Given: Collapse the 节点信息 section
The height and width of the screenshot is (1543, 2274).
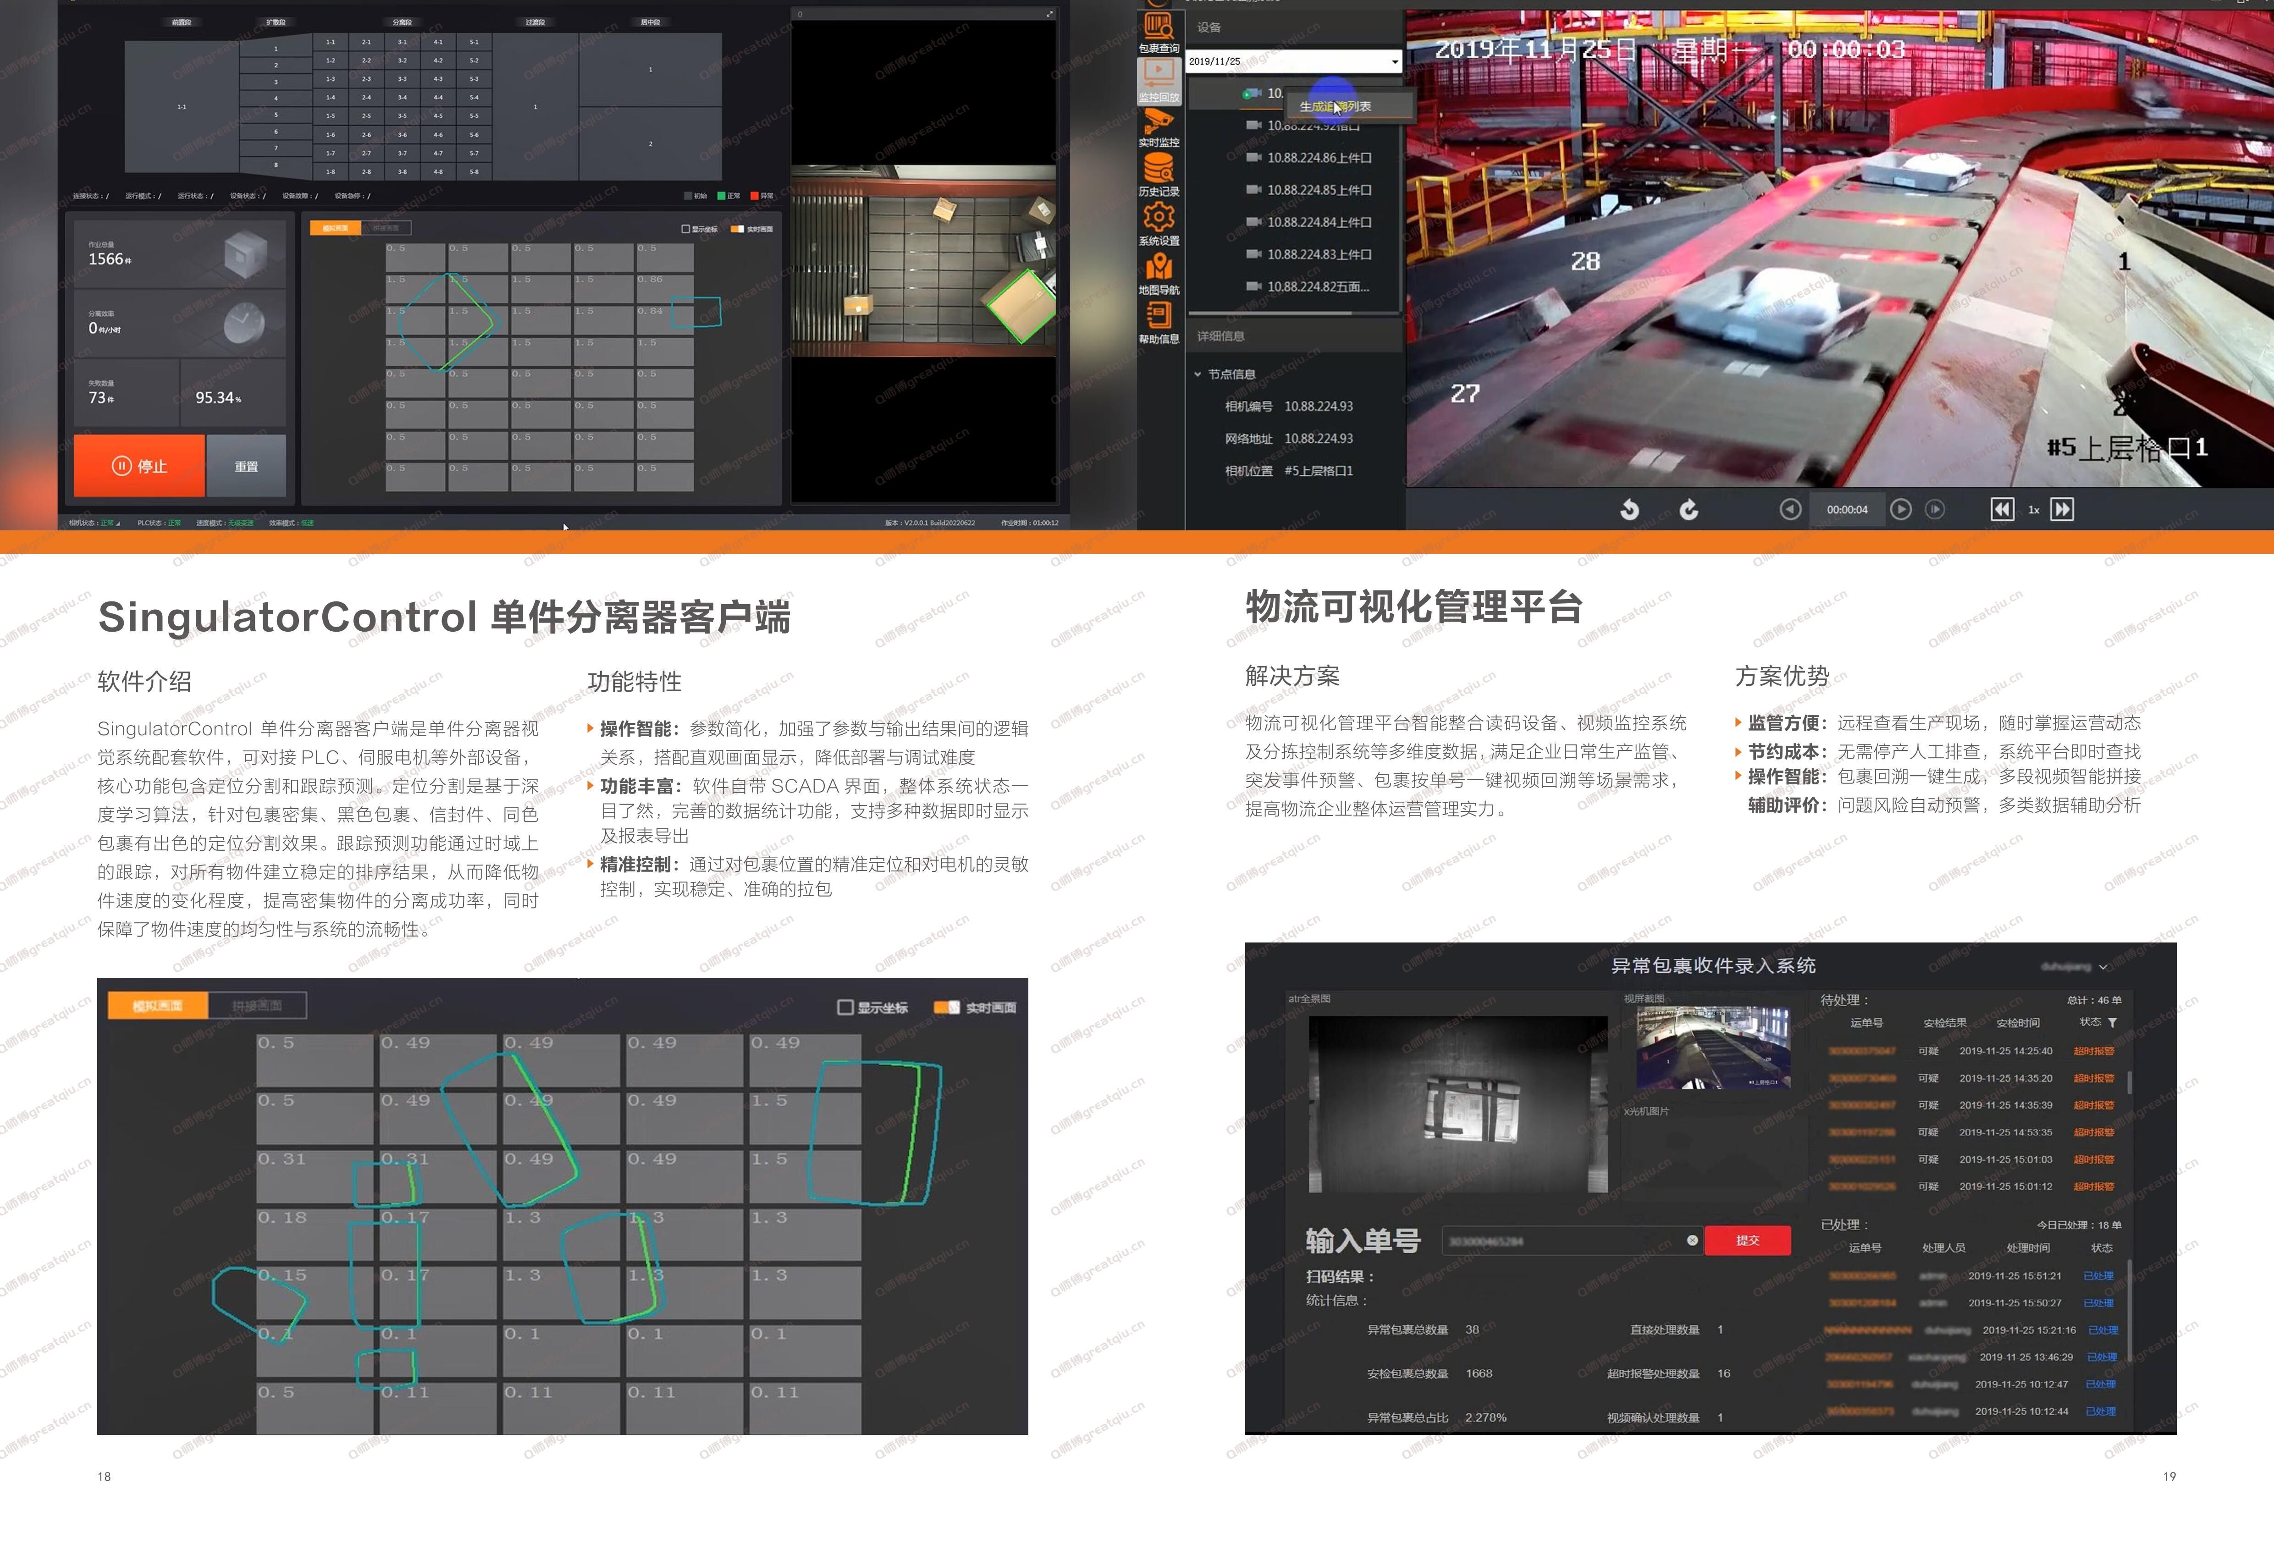Looking at the screenshot, I should (1198, 374).
